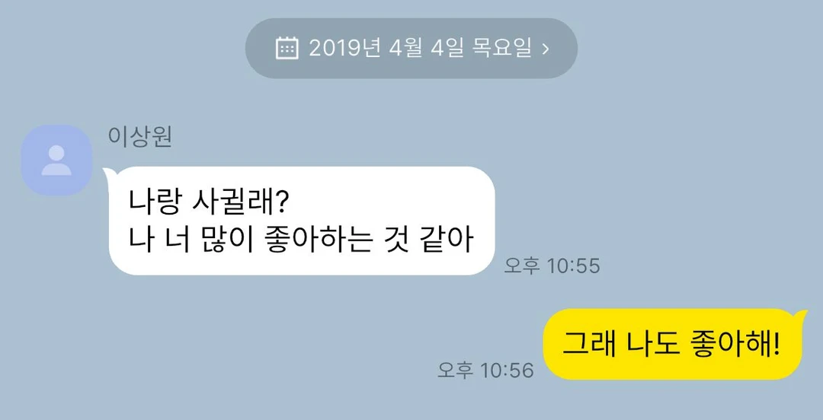Image resolution: width=823 pixels, height=420 pixels.
Task: Select the sender name 이상원
Action: coord(140,137)
